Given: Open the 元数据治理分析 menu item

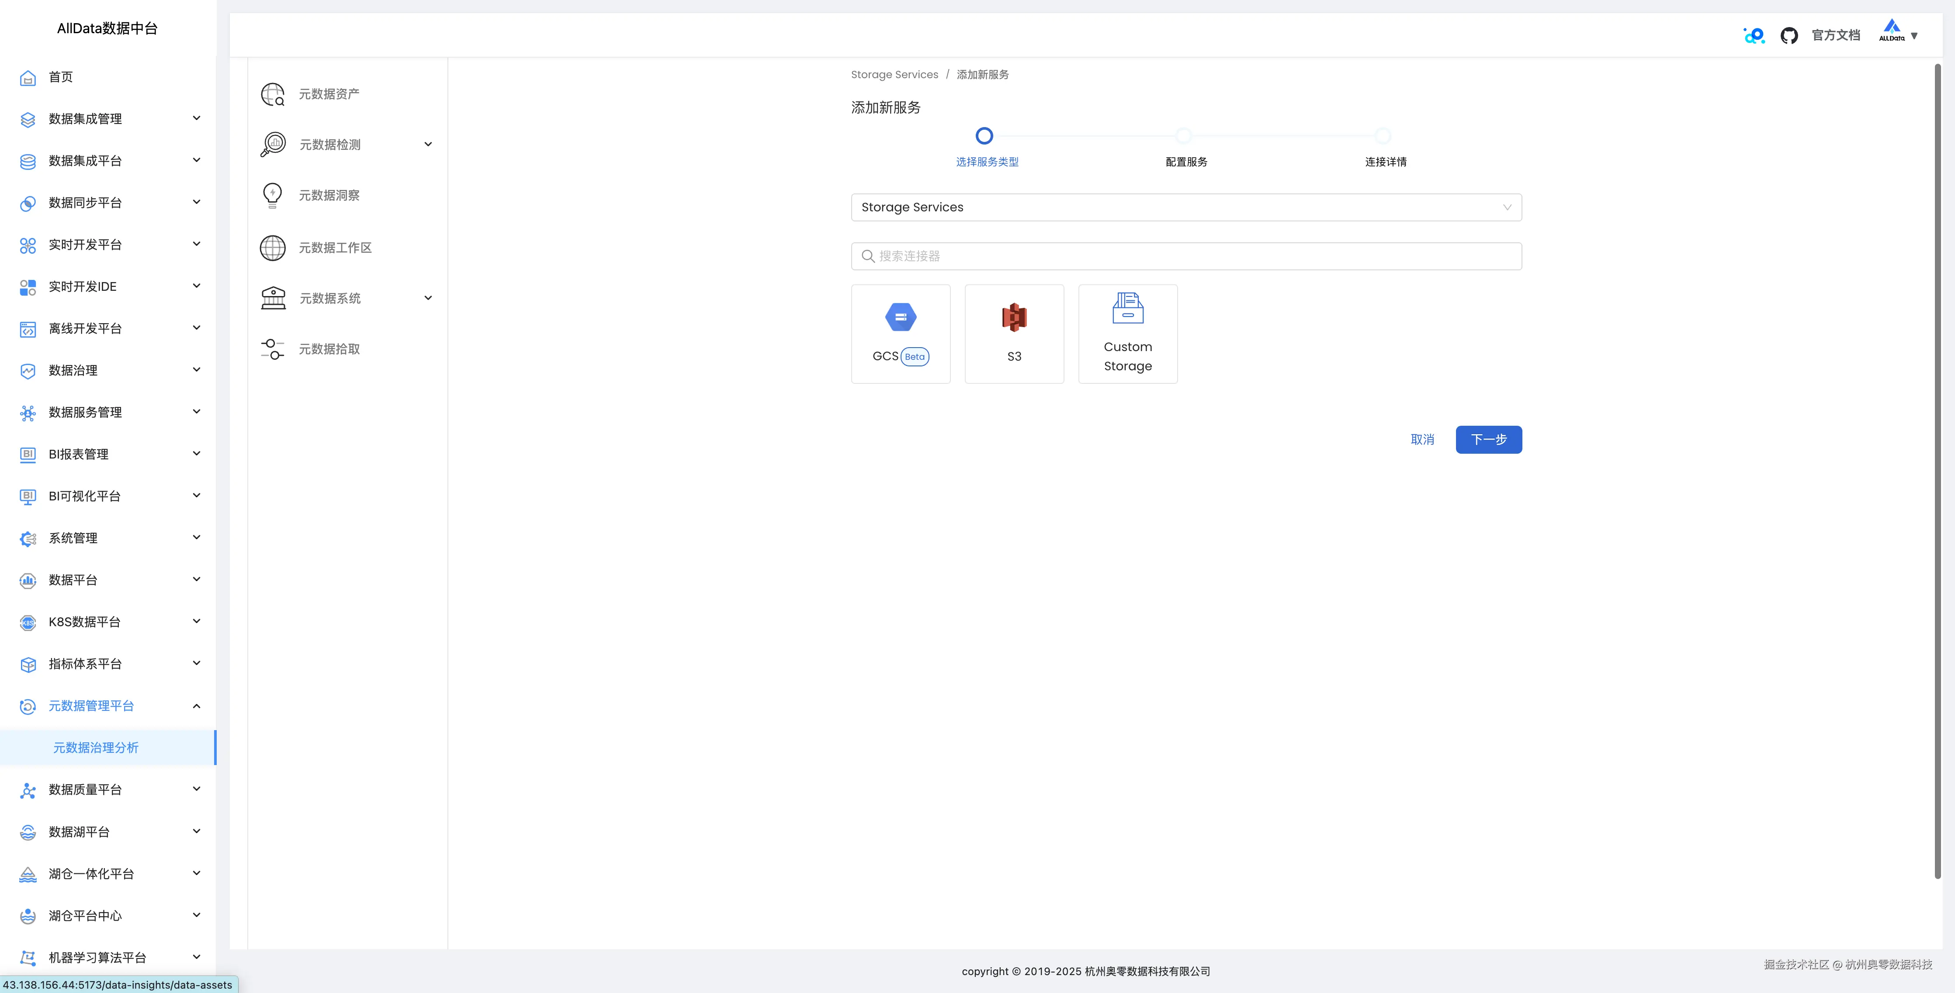Looking at the screenshot, I should 96,747.
